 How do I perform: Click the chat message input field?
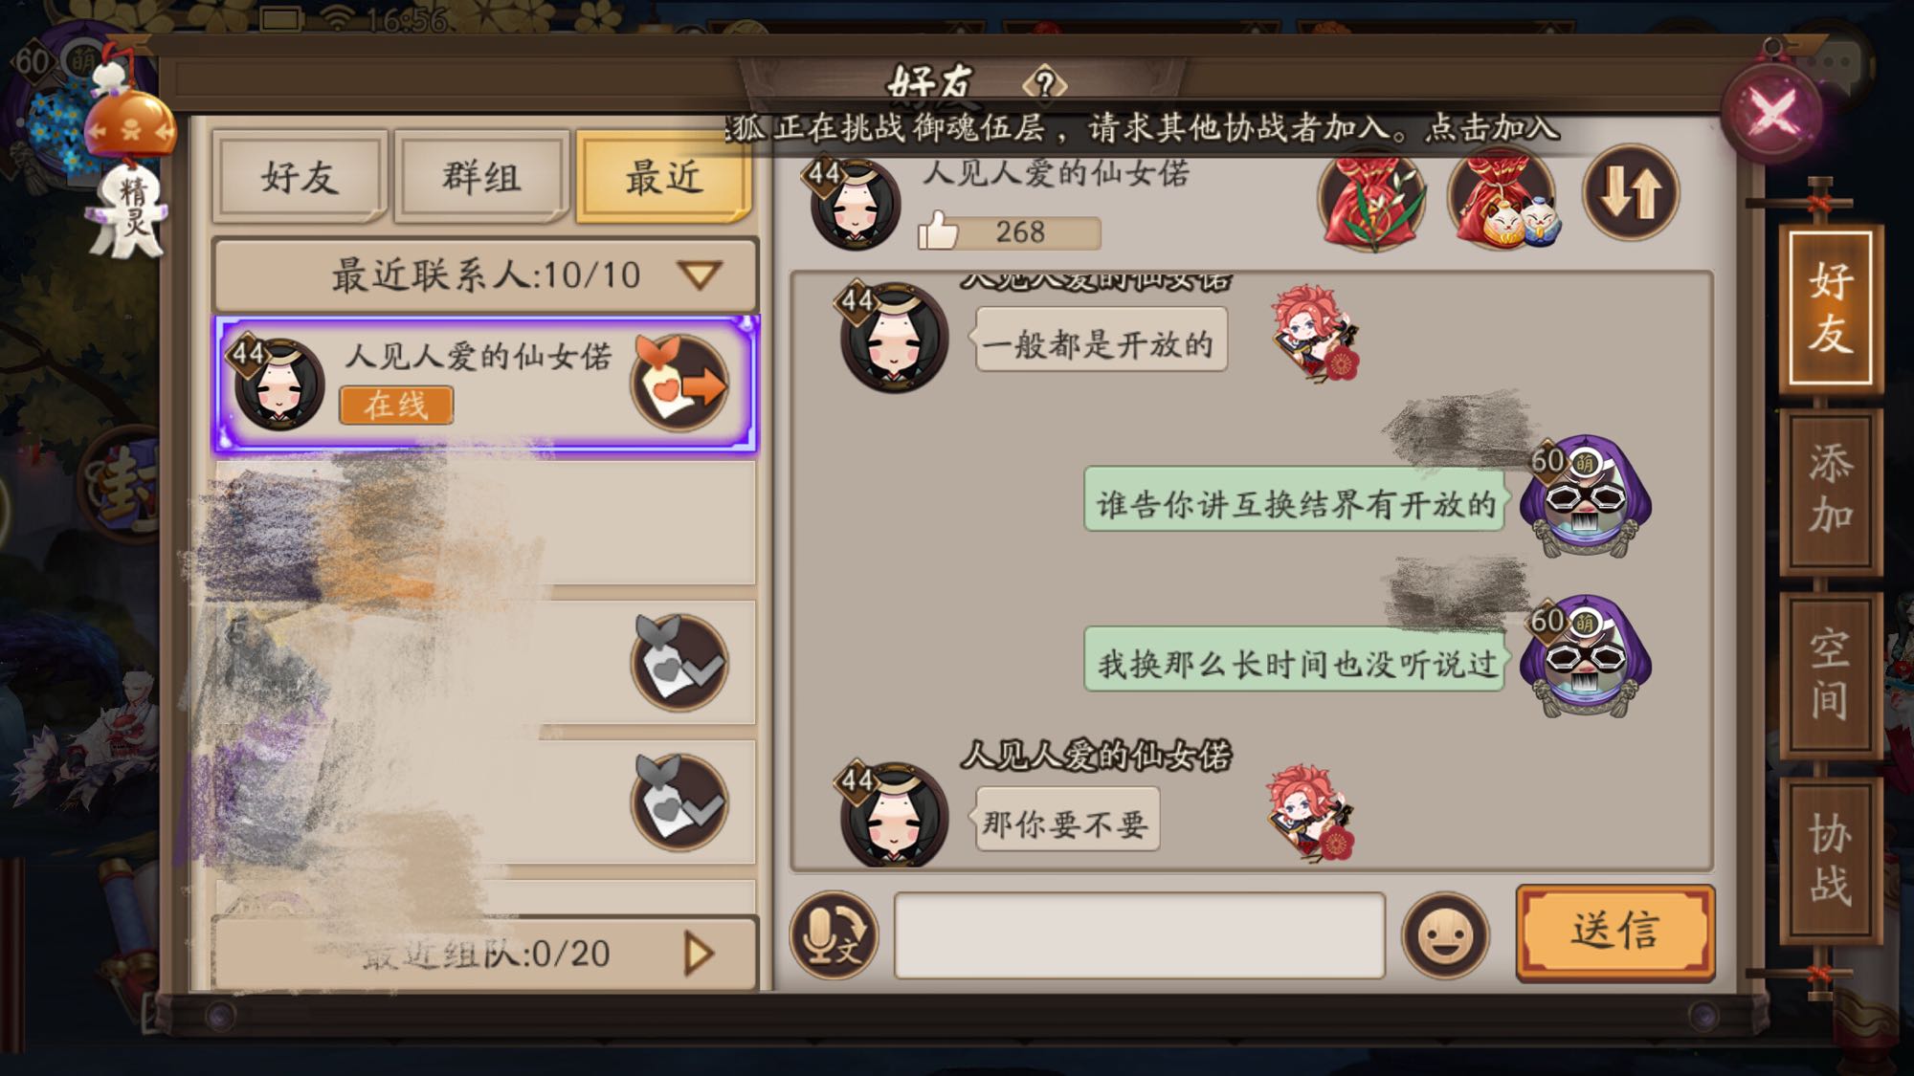[x=1139, y=935]
